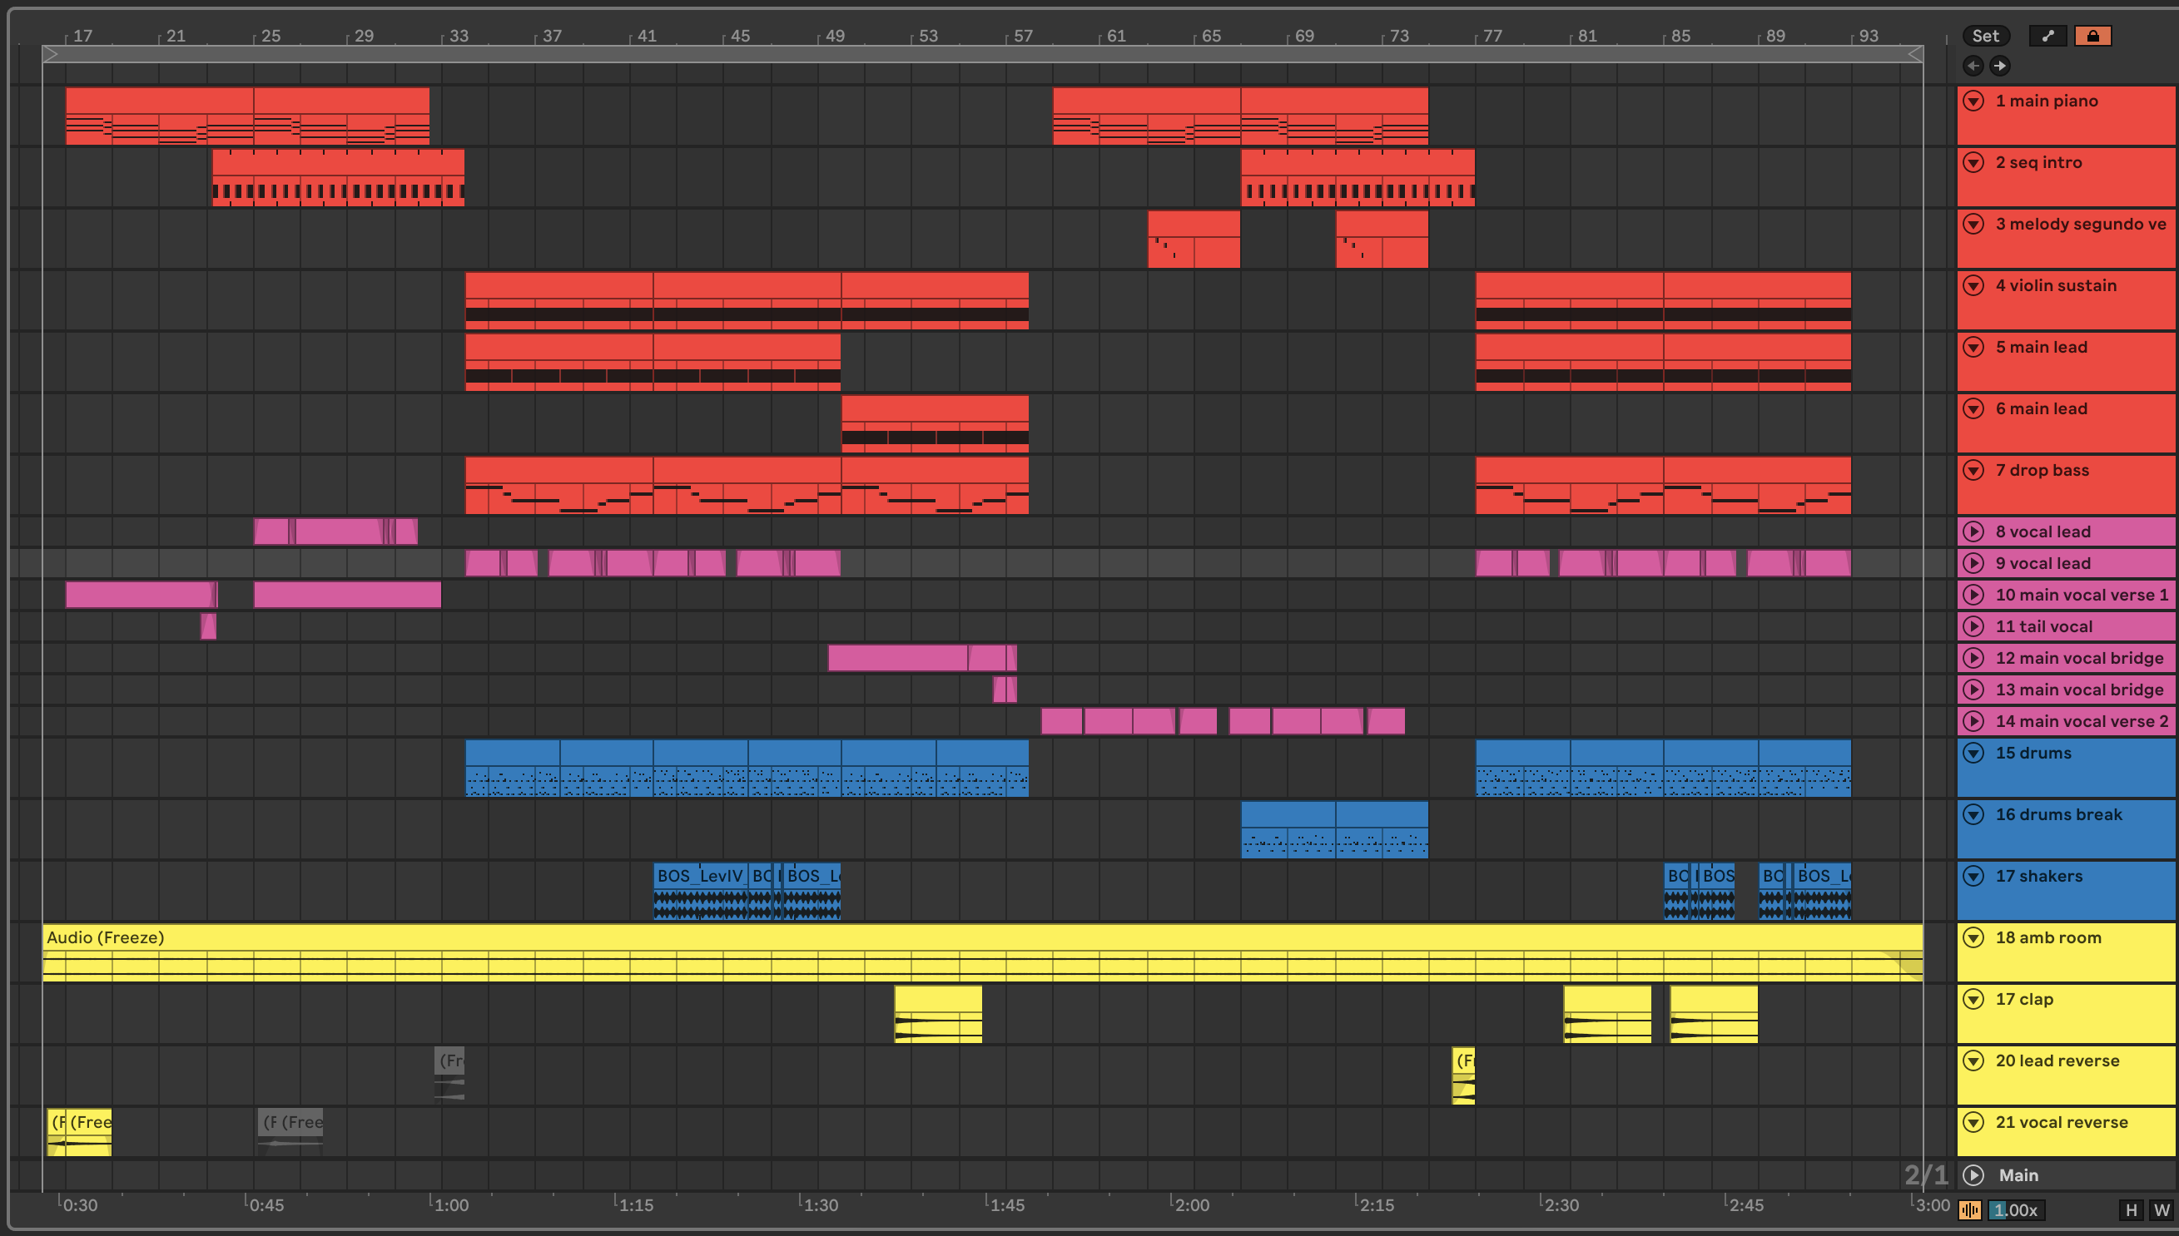Fold the 18 amb room track
This screenshot has height=1236, width=2179.
coord(1973,937)
